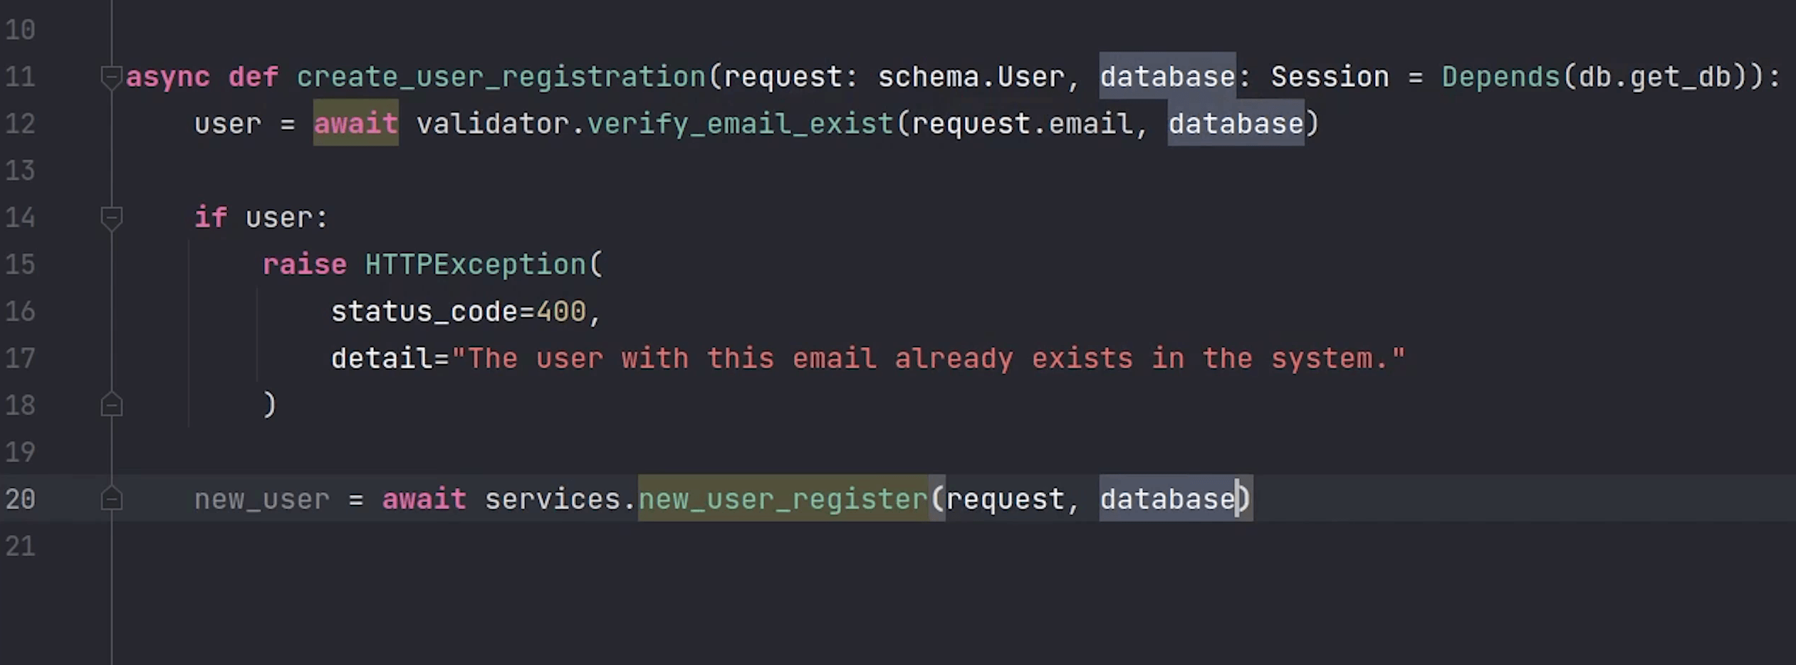Screen dimensions: 1796x665
Task: Click line number 16 in the gutter
Action: coord(20,312)
